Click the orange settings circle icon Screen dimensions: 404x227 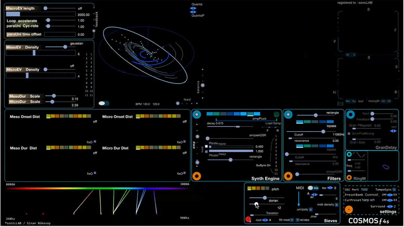click(x=349, y=210)
